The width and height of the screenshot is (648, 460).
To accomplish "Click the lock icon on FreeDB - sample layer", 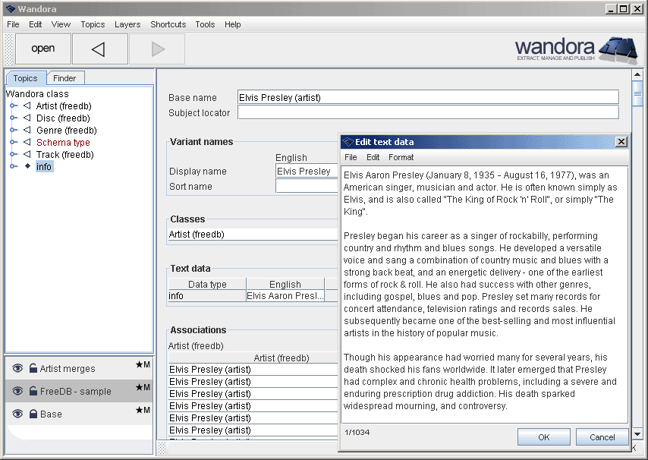I will [33, 392].
